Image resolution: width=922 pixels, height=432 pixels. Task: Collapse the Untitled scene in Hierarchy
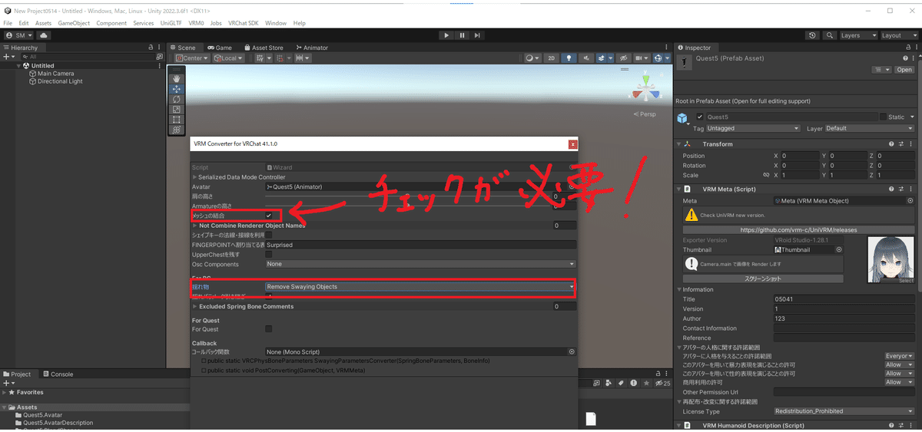(x=18, y=66)
